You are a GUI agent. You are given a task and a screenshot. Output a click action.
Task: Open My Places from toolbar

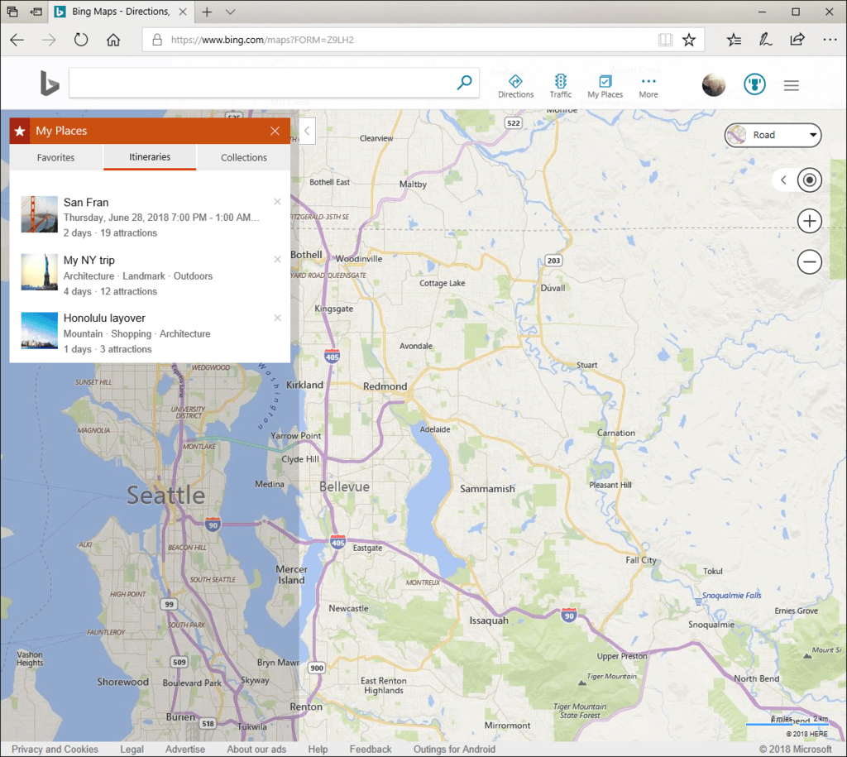[x=605, y=86]
